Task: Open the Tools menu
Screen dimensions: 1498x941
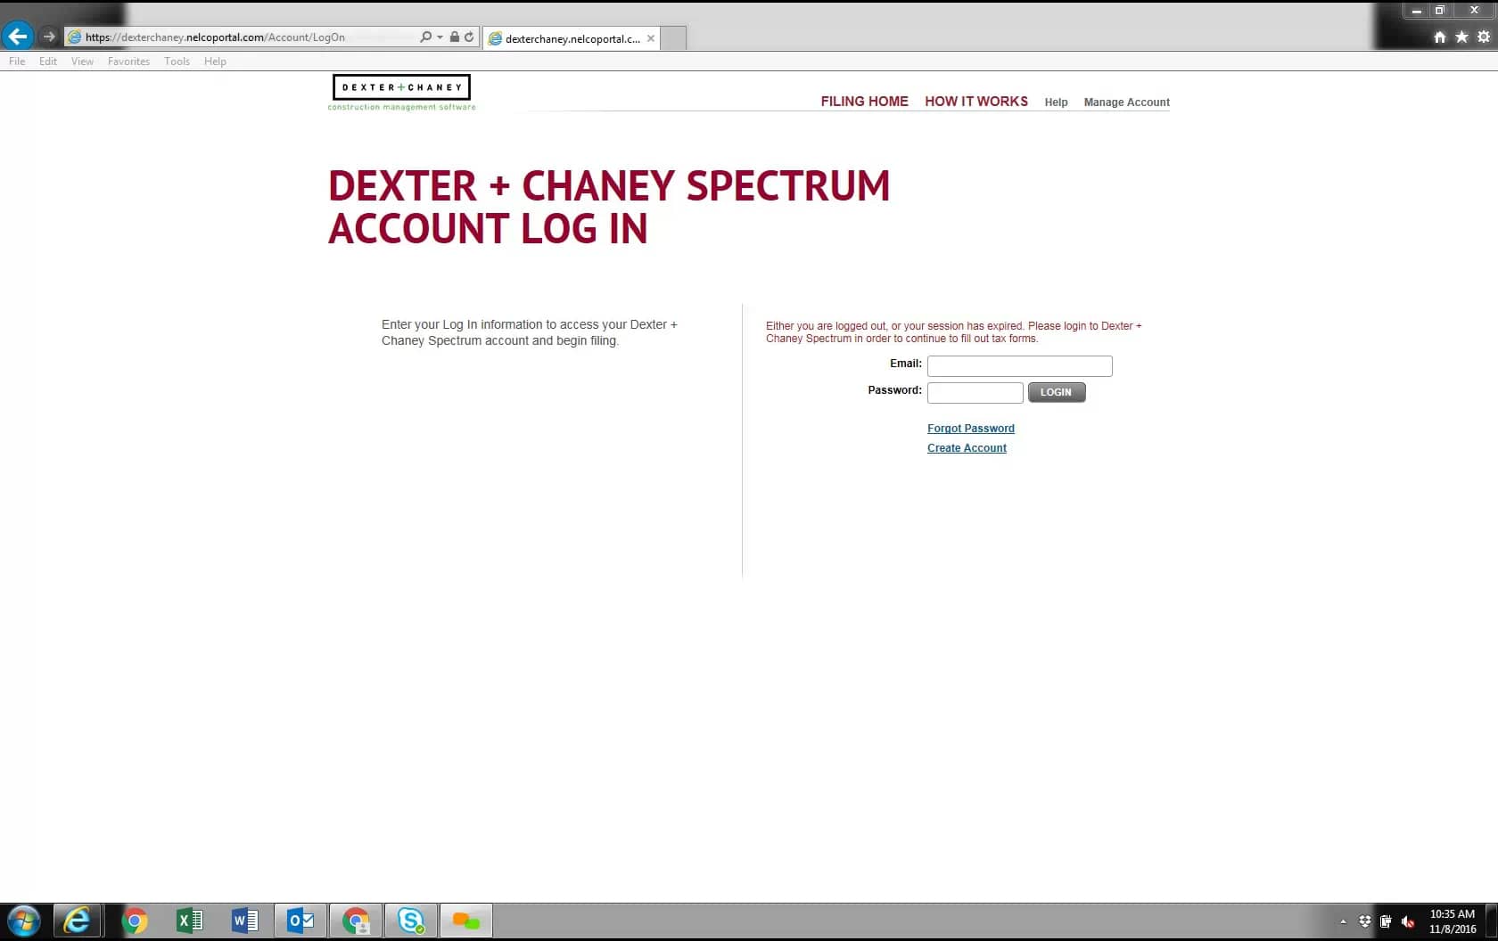Action: (x=177, y=61)
